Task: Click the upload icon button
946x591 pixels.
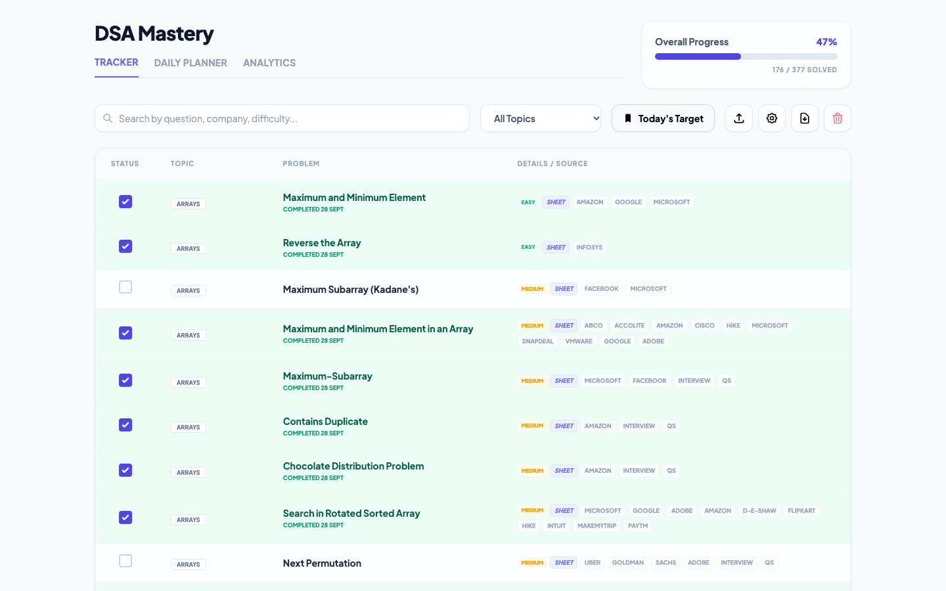Action: (739, 118)
